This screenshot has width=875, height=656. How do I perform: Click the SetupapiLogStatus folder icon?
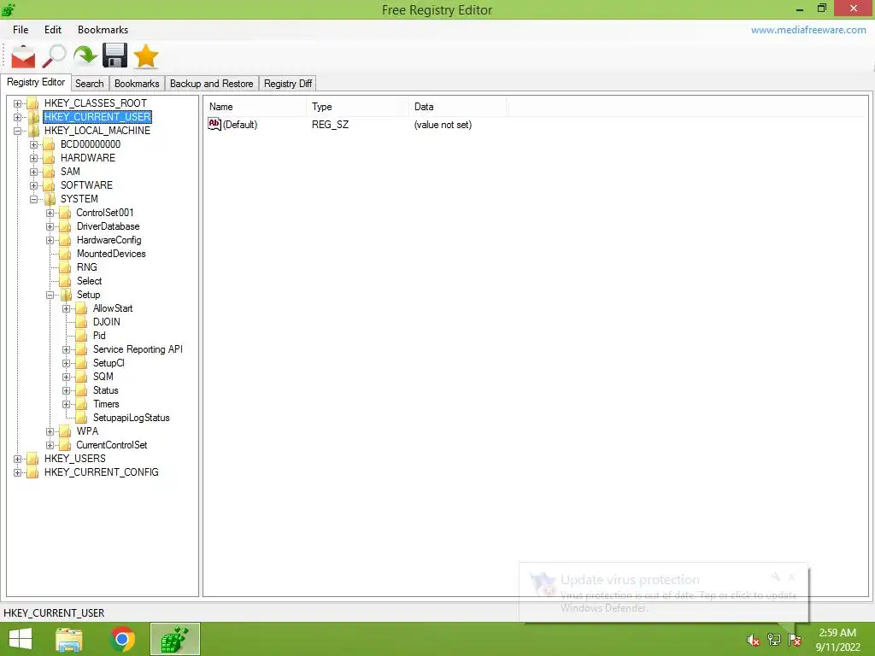coord(81,418)
